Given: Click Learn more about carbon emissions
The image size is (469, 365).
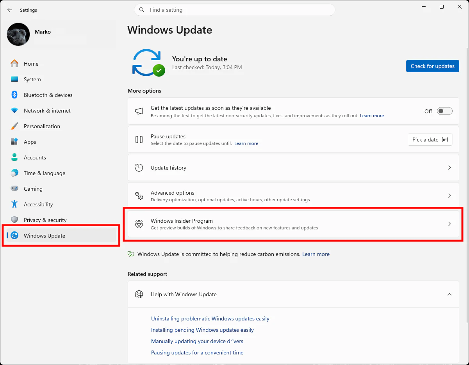Looking at the screenshot, I should pyautogui.click(x=316, y=254).
